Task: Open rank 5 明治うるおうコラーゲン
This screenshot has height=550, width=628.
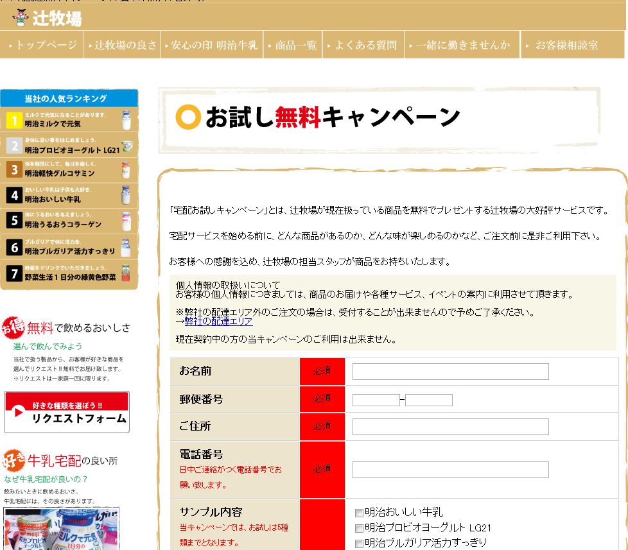Action: 69,221
